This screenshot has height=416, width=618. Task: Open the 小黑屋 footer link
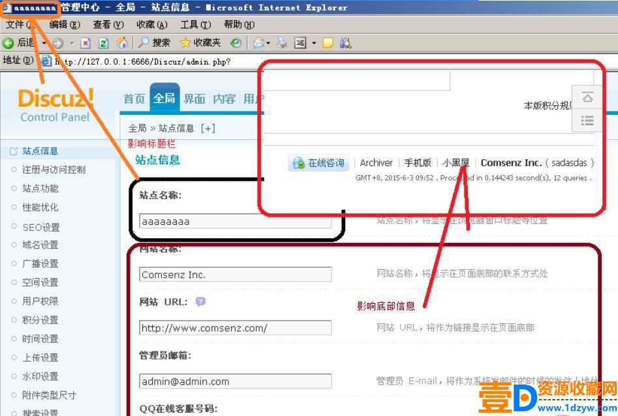click(x=456, y=163)
